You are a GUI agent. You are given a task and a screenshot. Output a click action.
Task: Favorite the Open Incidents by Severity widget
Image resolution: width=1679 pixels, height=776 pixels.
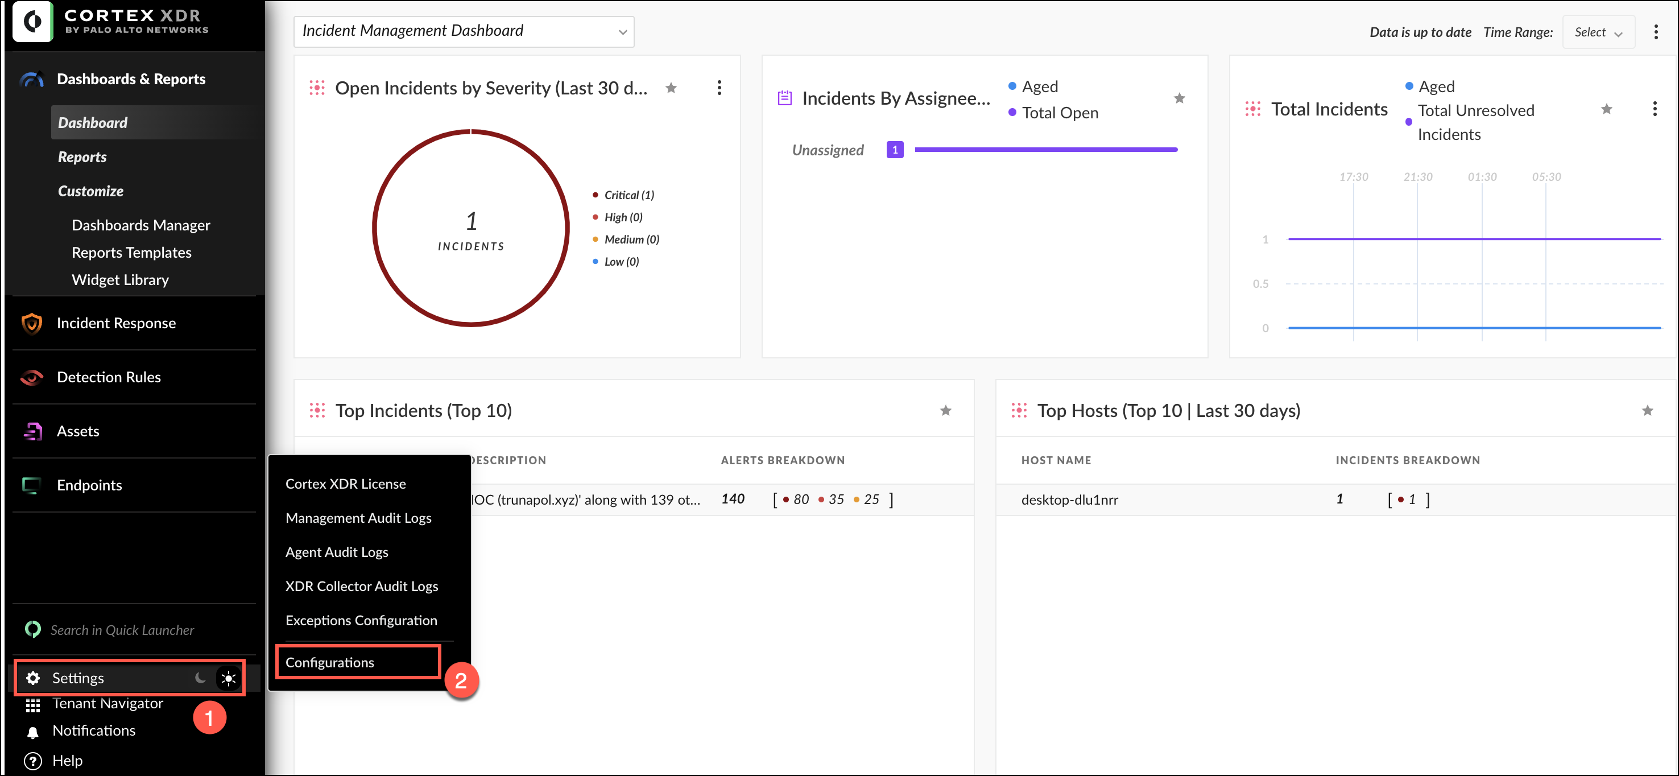671,88
